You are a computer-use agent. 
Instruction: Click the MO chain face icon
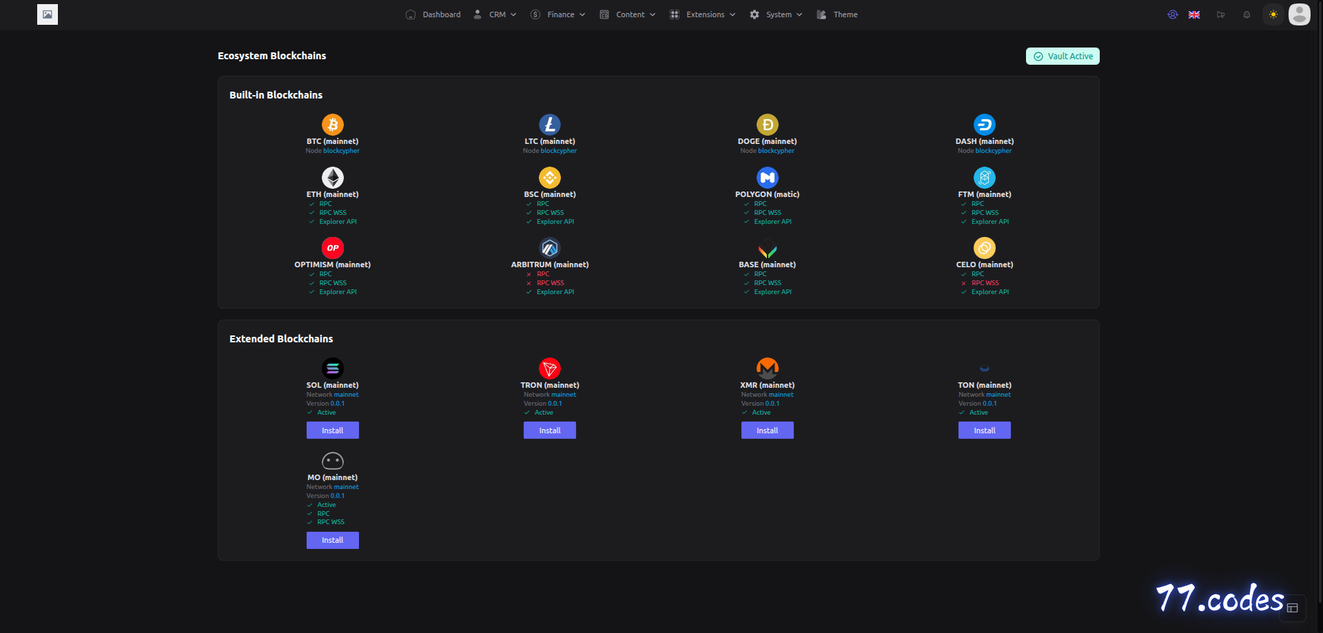coord(333,461)
